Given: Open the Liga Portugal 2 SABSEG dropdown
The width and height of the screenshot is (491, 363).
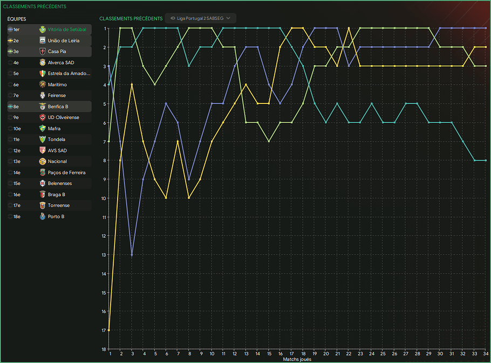Looking at the screenshot, I should 200,18.
